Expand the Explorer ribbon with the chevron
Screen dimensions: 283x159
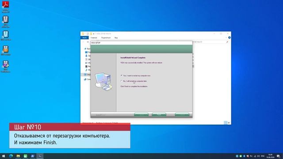(226, 38)
